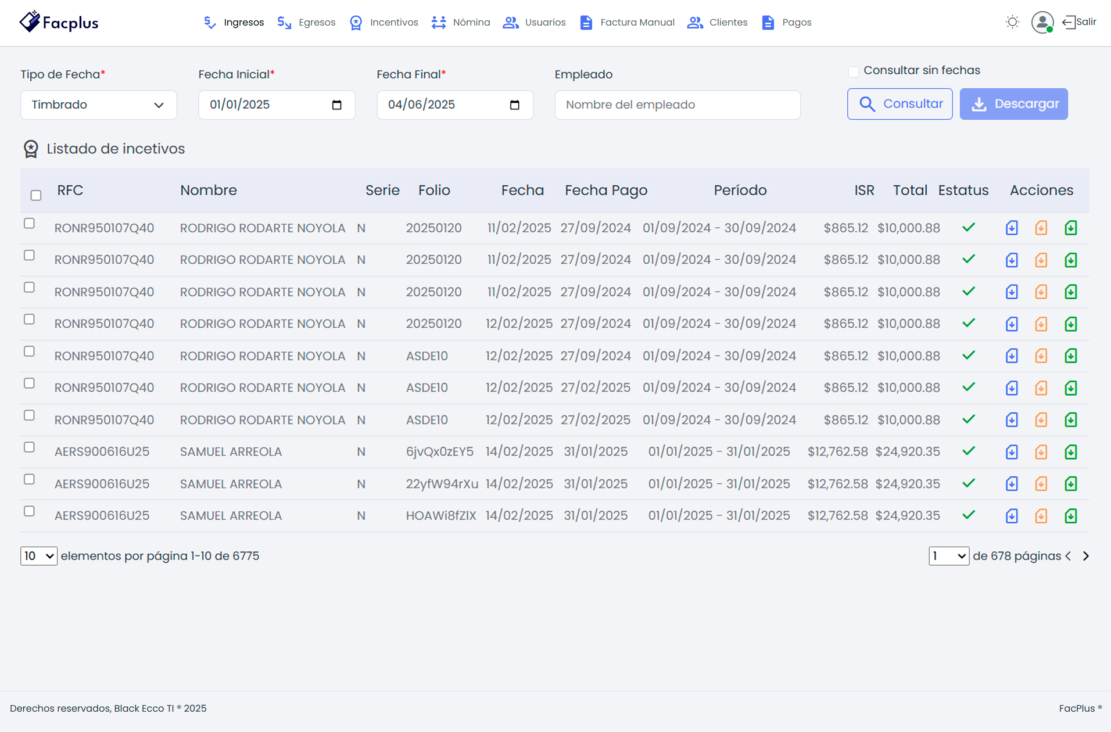The height and width of the screenshot is (732, 1111).
Task: Enable Consultar sin fechas checkbox
Action: pyautogui.click(x=853, y=71)
